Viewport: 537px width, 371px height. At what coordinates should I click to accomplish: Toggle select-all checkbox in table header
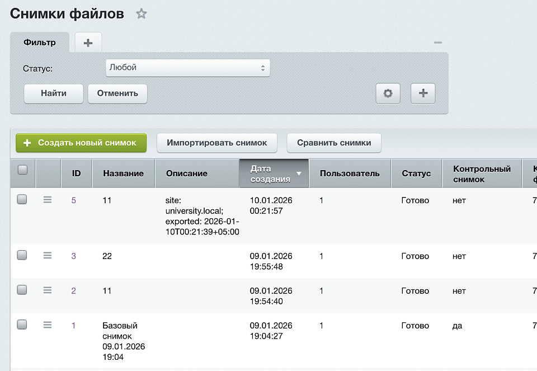point(22,170)
